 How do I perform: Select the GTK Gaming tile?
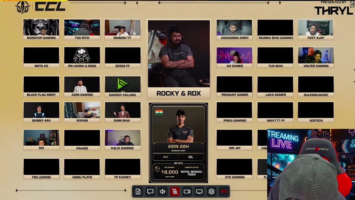click(x=234, y=169)
